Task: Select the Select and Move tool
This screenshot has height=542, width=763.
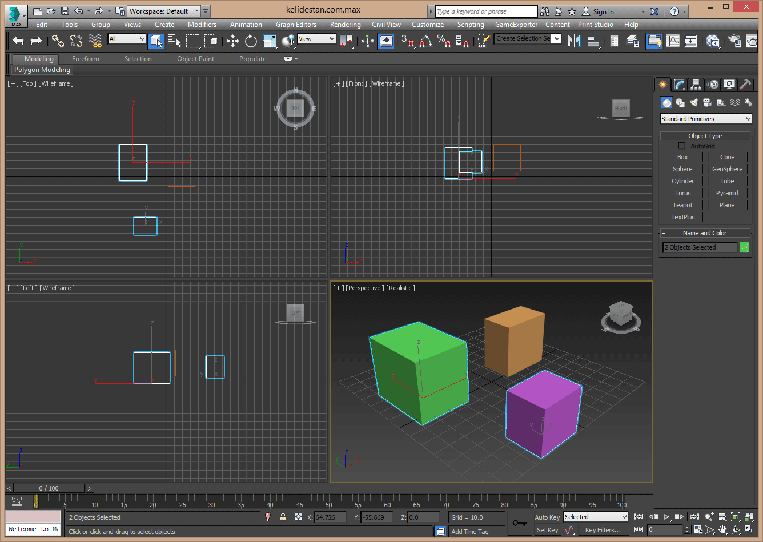Action: coord(232,41)
